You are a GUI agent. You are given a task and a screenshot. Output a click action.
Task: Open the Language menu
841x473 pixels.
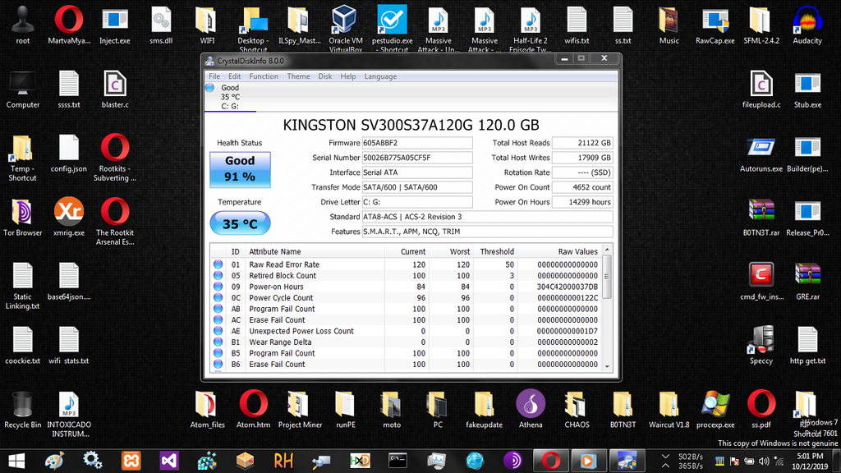coord(379,76)
